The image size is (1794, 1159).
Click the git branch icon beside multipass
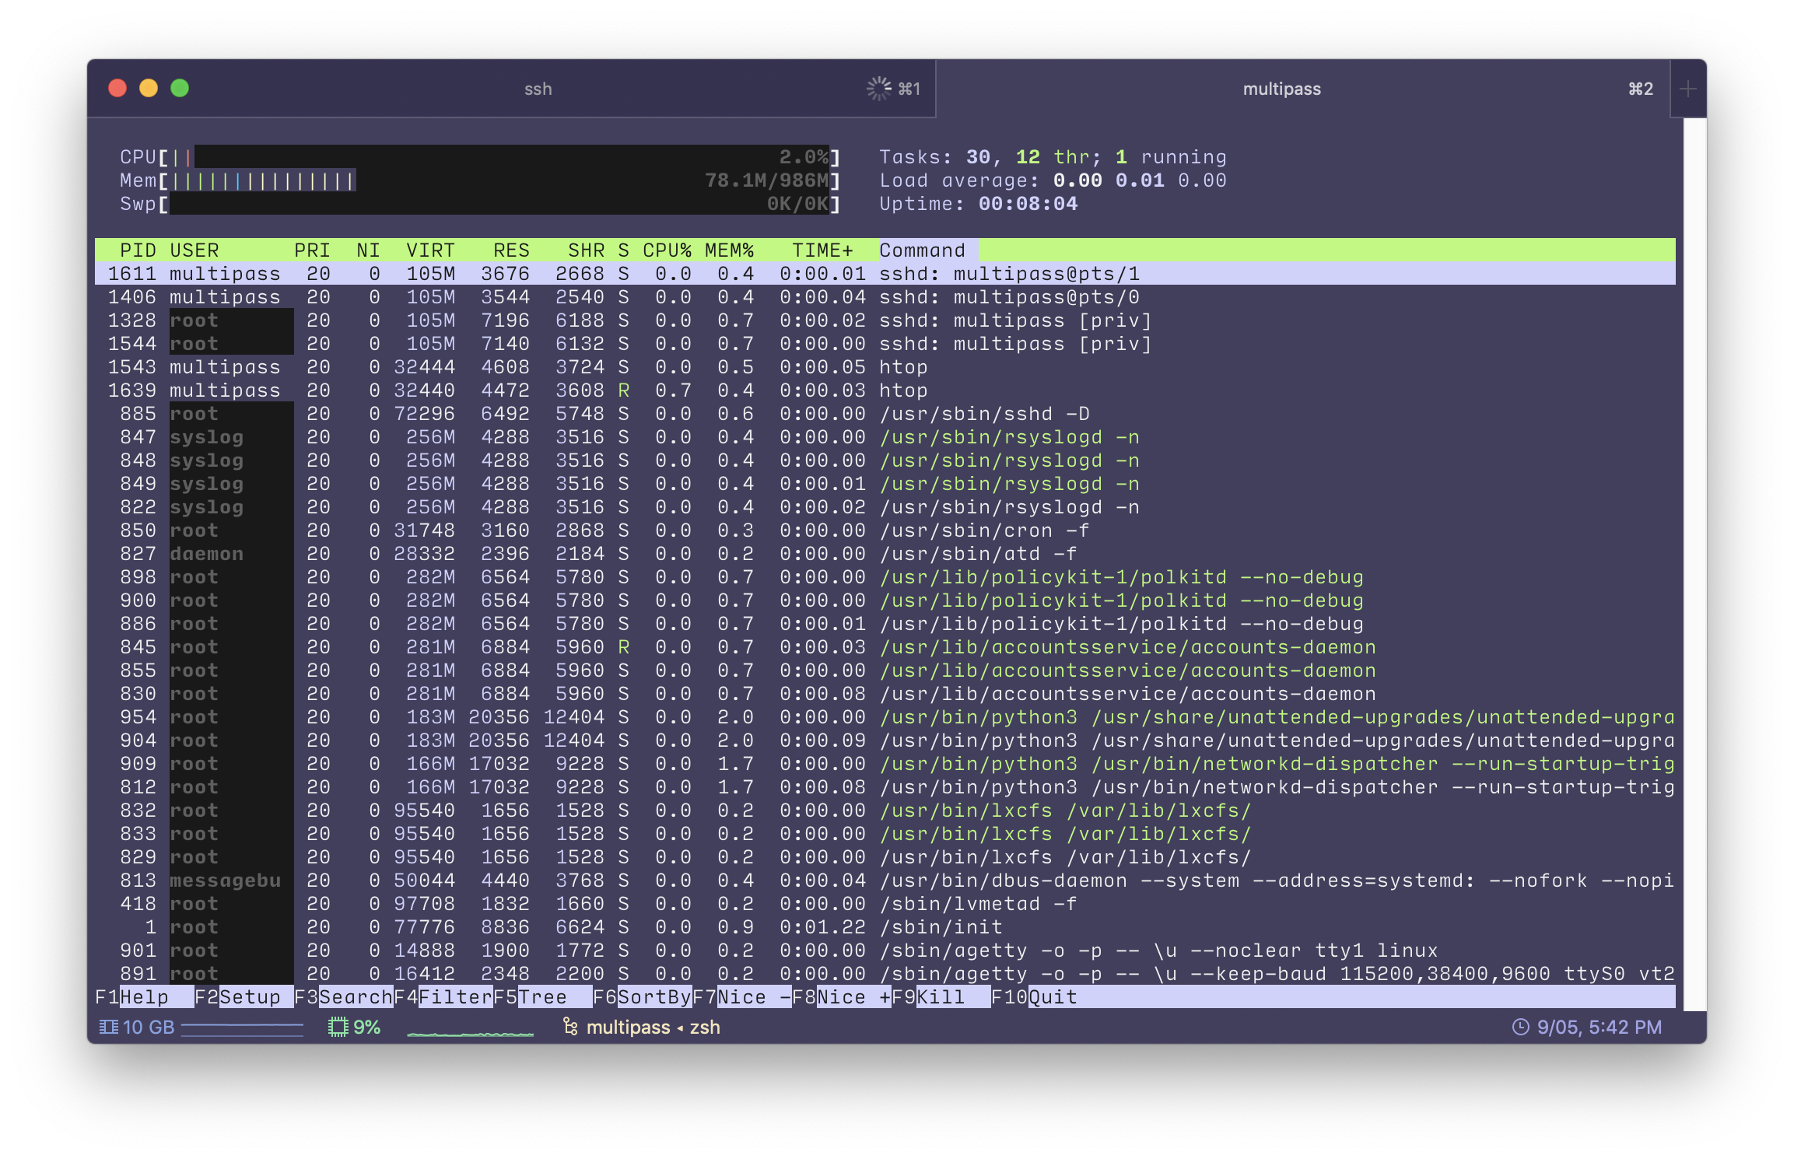[570, 1028]
